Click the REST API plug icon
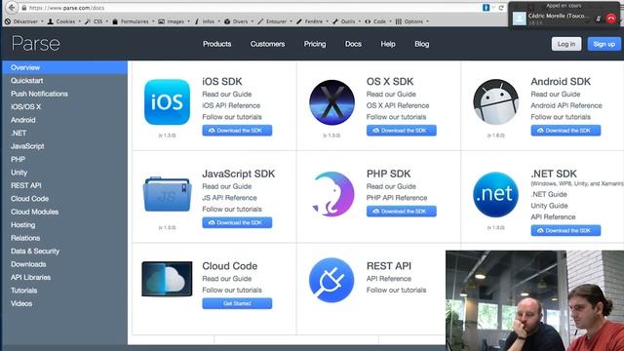The width and height of the screenshot is (624, 351). [x=331, y=280]
